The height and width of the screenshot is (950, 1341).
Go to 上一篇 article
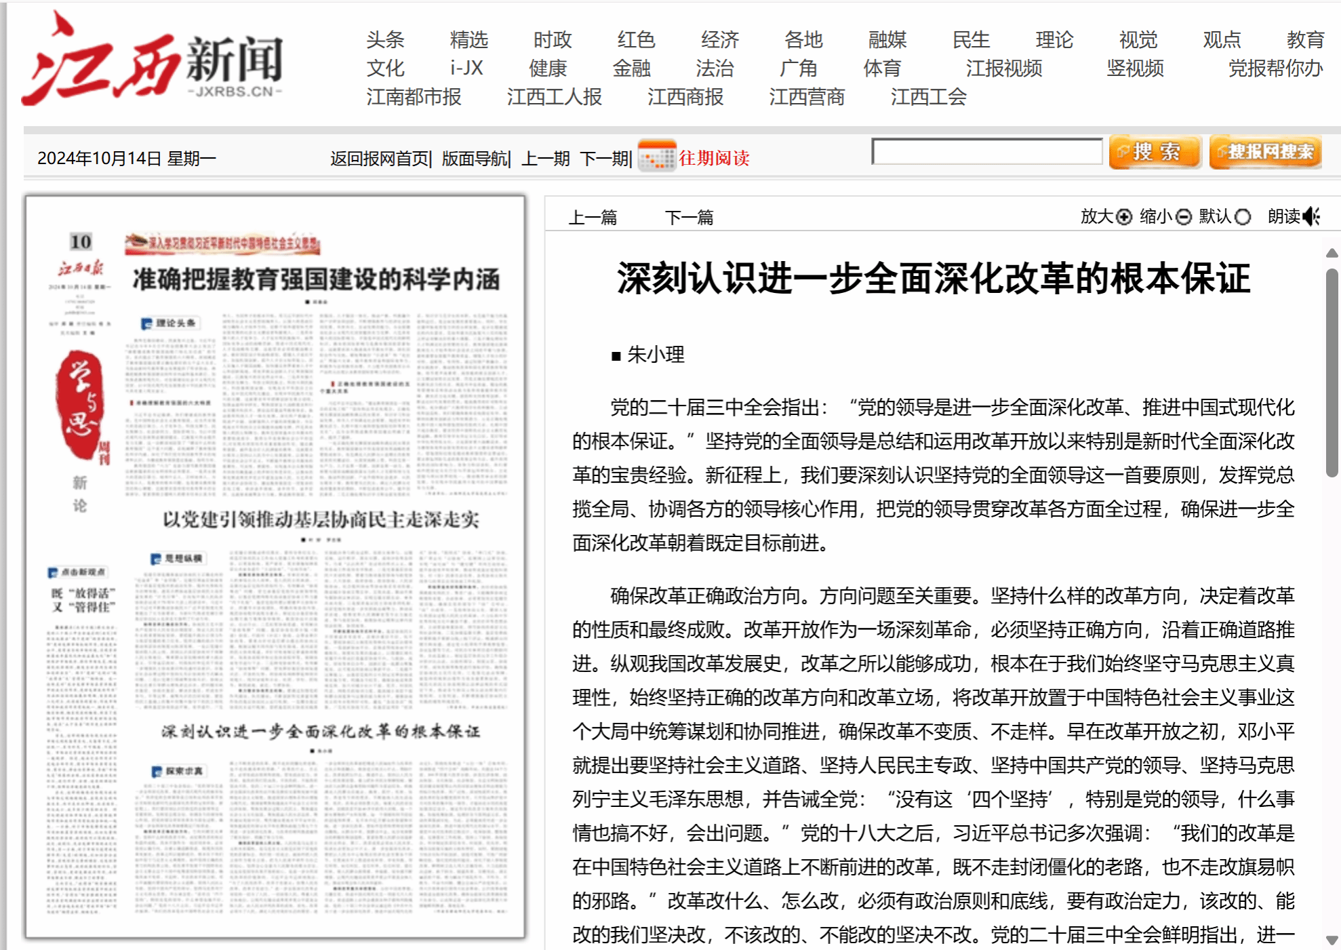[593, 217]
